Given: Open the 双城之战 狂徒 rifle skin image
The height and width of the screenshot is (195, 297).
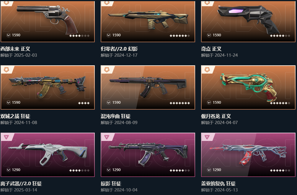Looking at the screenshot, I should pos(47,86).
